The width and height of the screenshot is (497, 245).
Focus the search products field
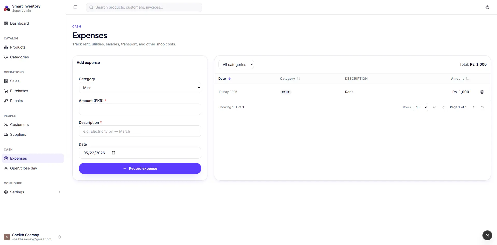[144, 7]
